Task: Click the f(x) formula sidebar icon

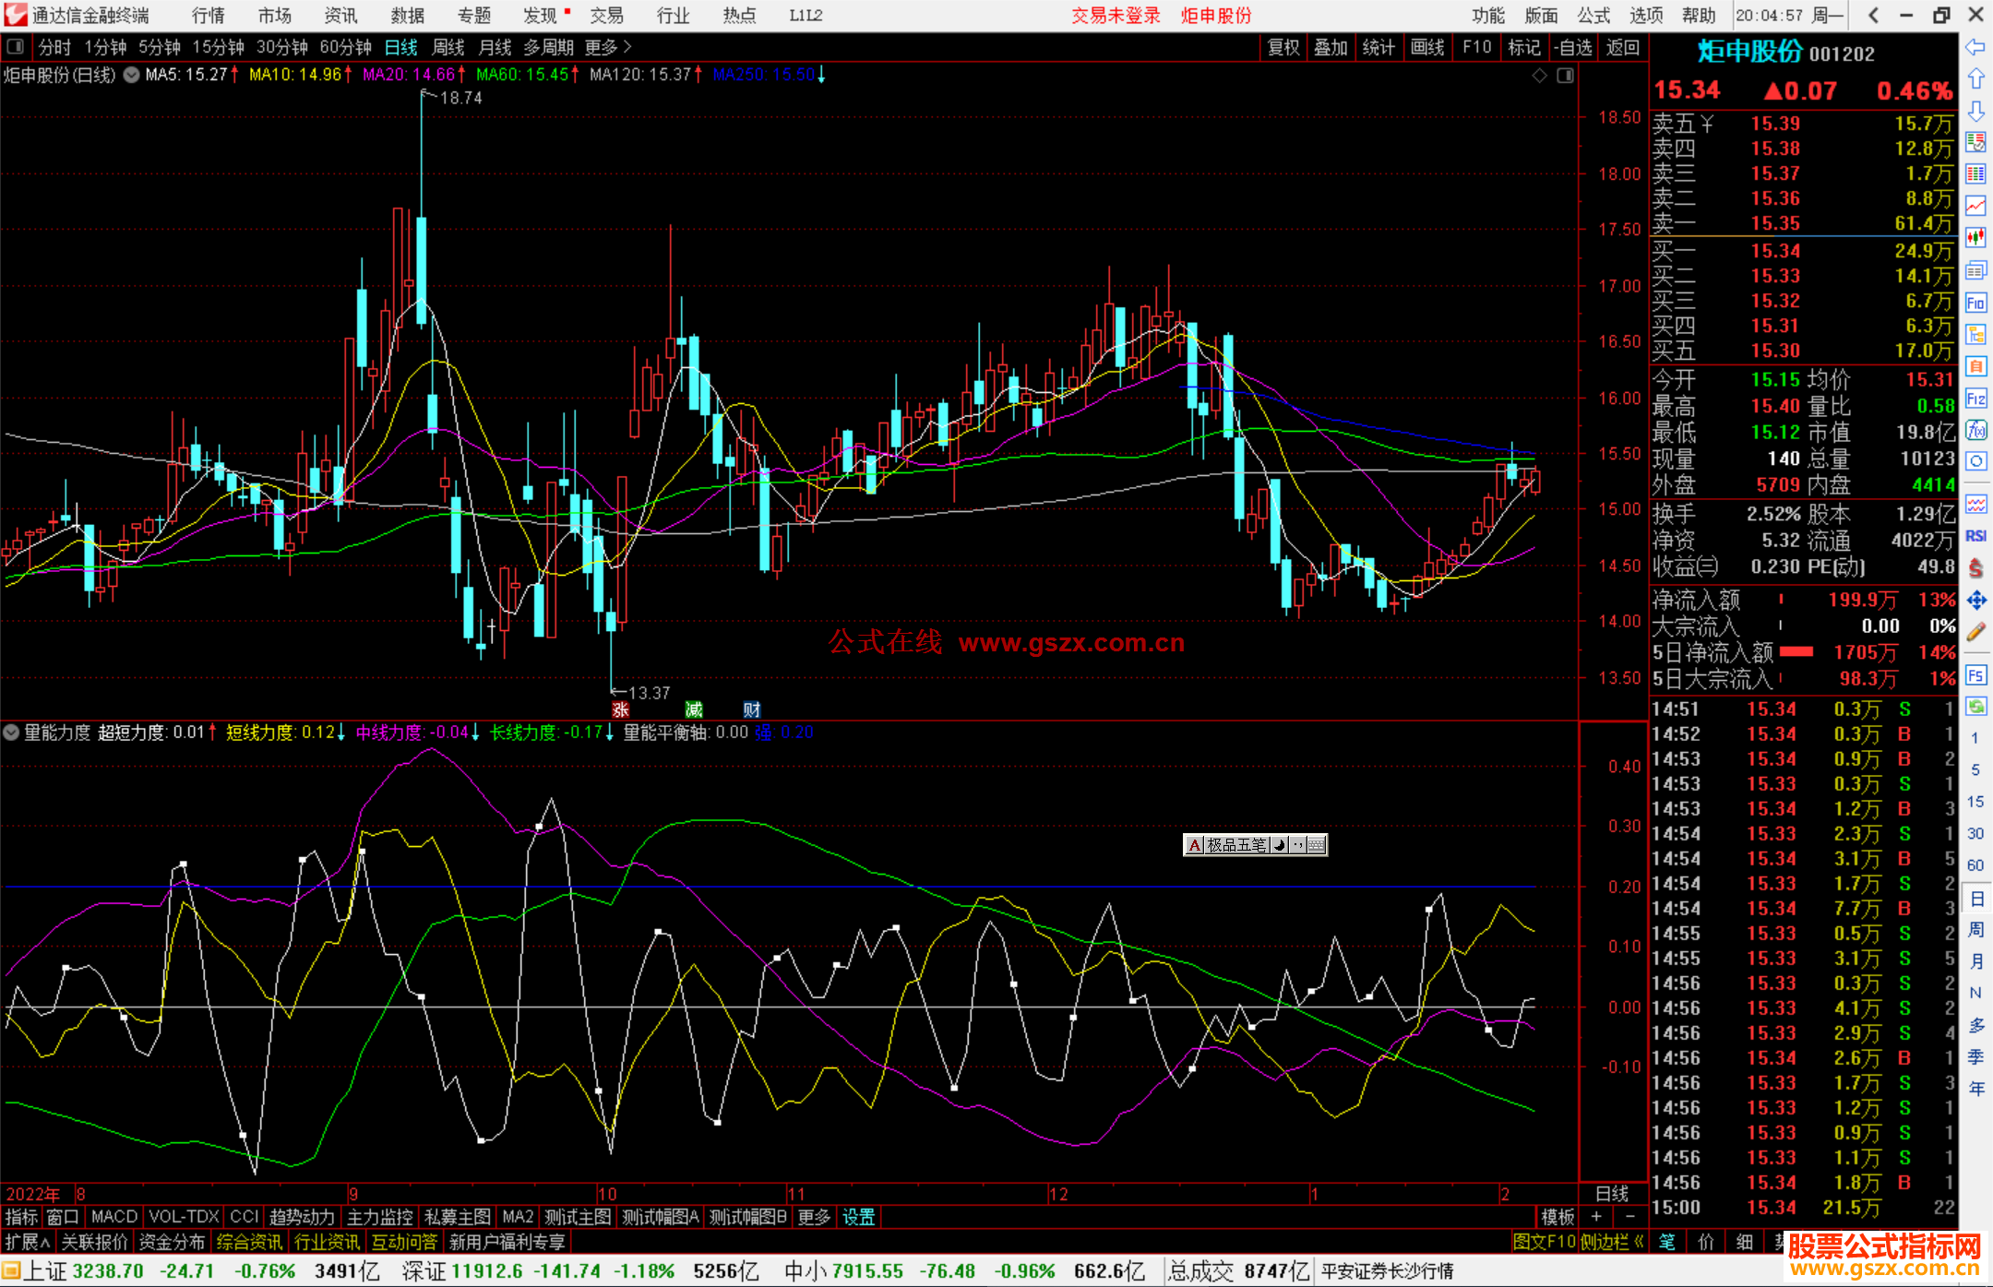Action: [1975, 430]
